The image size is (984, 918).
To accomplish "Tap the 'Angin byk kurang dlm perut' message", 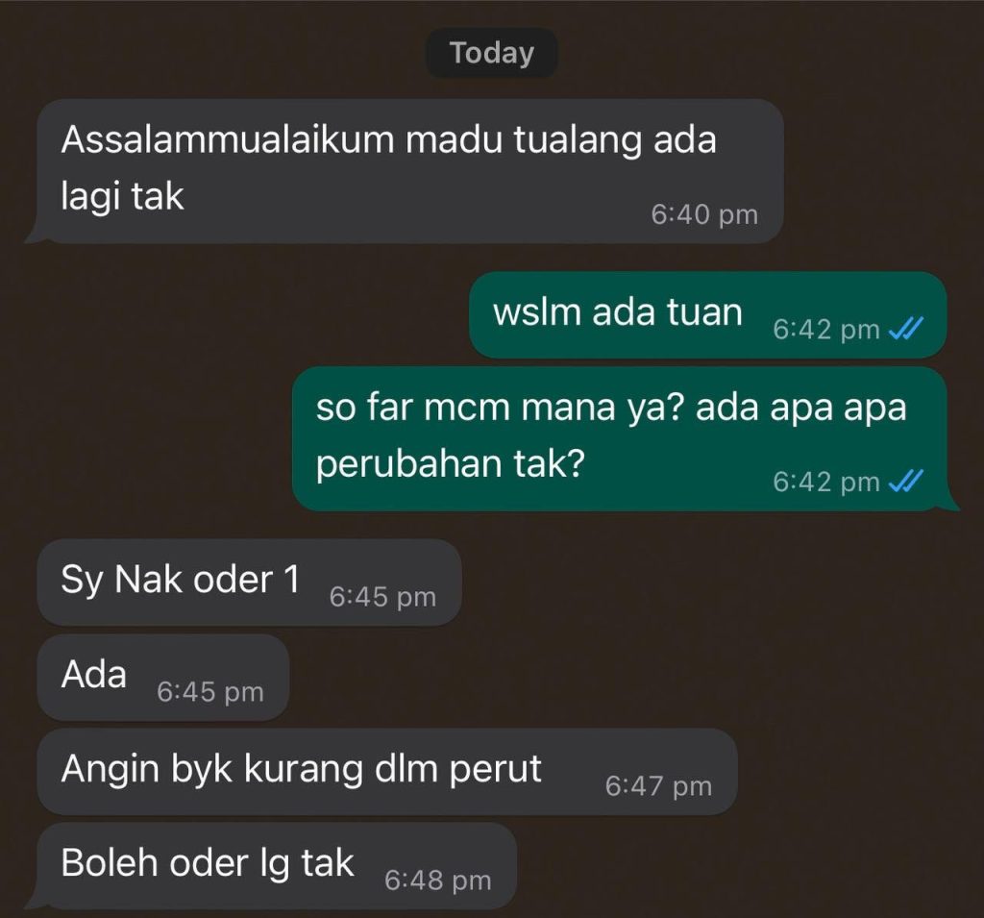I will coord(387,772).
